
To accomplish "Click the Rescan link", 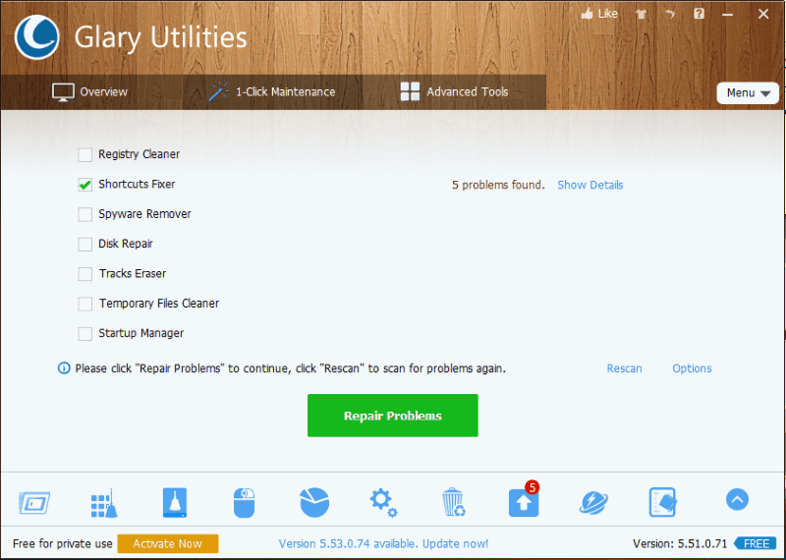I will [624, 368].
